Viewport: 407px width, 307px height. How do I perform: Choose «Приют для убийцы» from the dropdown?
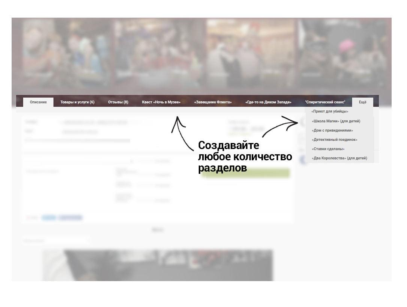click(330, 111)
